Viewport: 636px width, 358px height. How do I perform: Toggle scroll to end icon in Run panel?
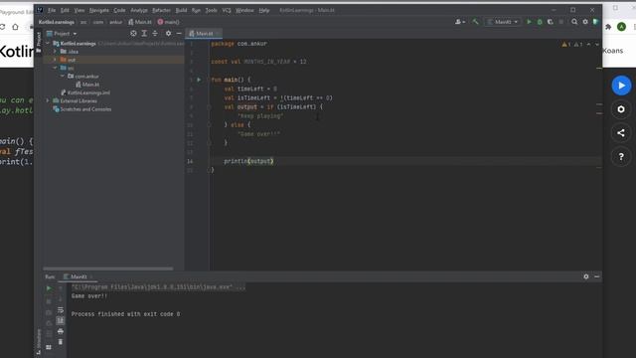tap(61, 320)
